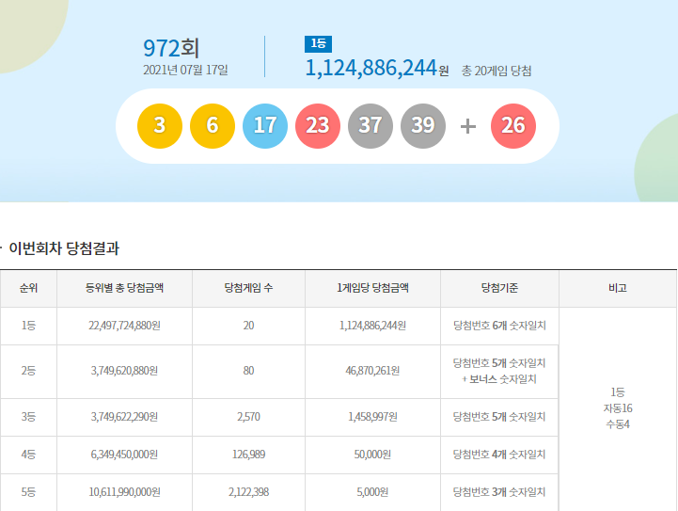Click the draw date 2021년 07월 17일
Image resolution: width=678 pixels, height=511 pixels.
185,70
